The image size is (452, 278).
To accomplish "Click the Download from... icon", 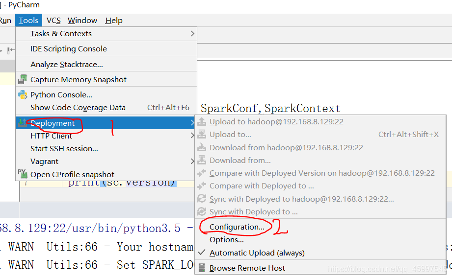I will tap(202, 160).
